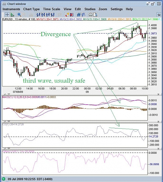
Task: Click the 07/08/09 date label
Action: pyautogui.click(x=18, y=92)
